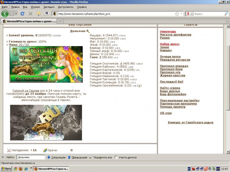Click Гильдия Охотников level 4 link
The height and width of the screenshot is (172, 230).
pyautogui.click(x=121, y=64)
